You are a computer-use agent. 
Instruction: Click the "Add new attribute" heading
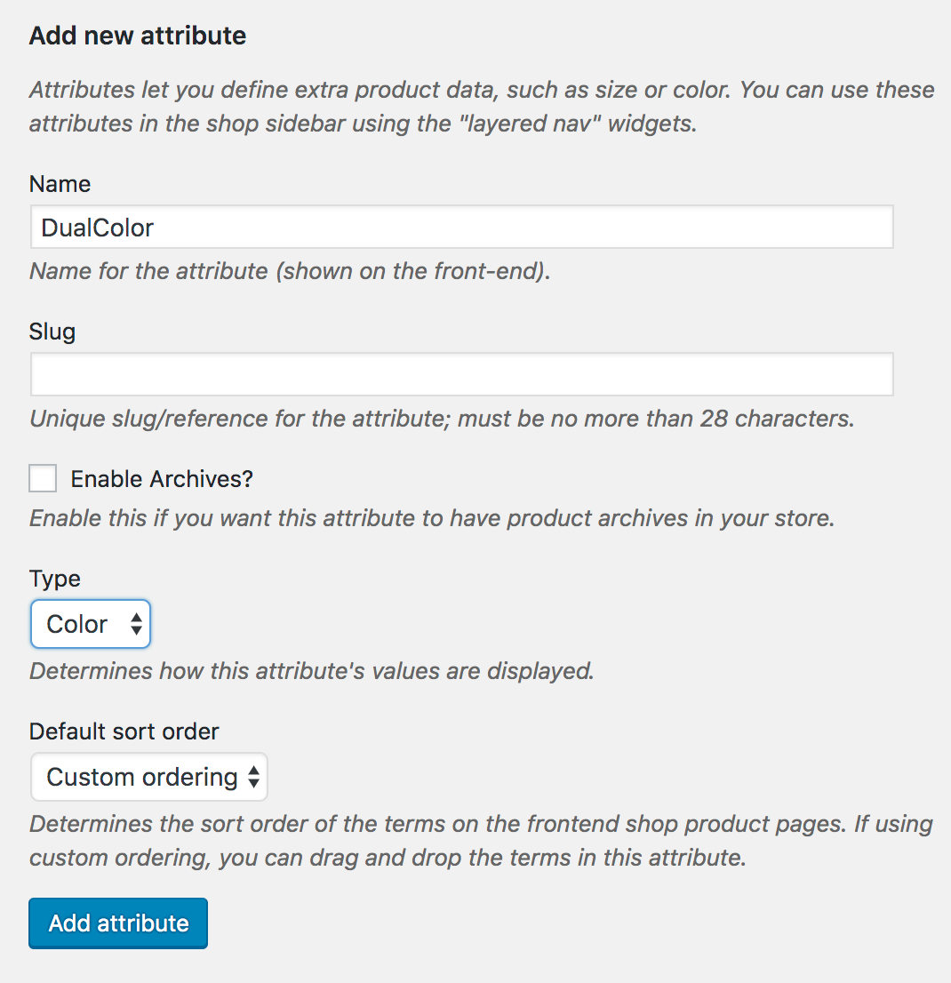coord(138,36)
